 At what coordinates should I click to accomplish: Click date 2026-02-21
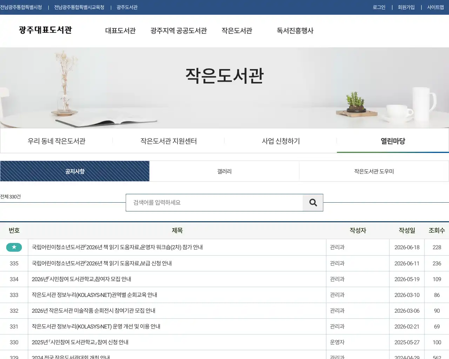click(x=407, y=326)
